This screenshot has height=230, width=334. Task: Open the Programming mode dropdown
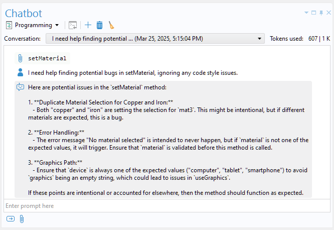pyautogui.click(x=57, y=25)
